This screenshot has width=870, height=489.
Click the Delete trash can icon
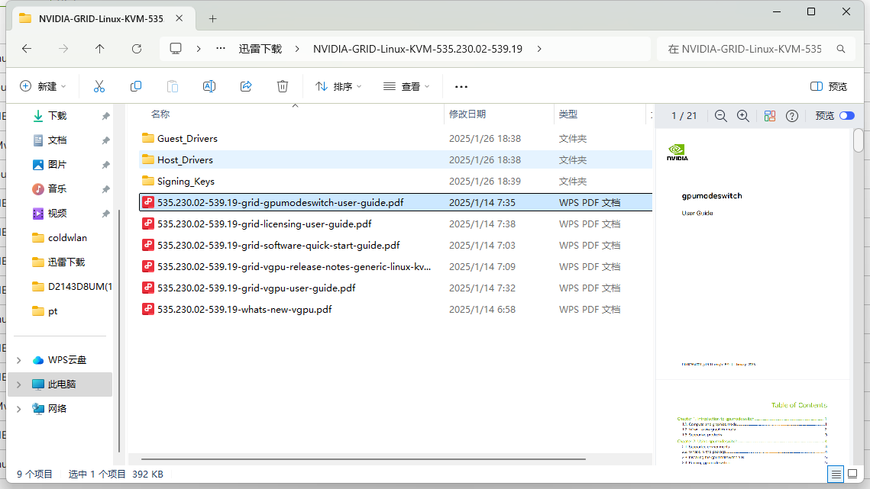(x=283, y=87)
